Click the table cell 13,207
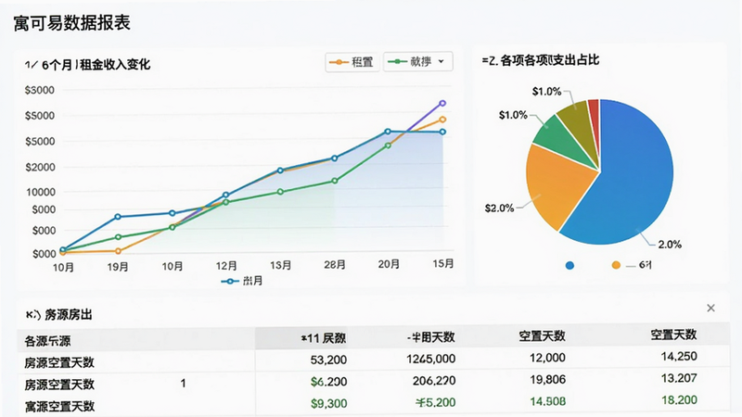742x417 pixels. click(x=679, y=378)
